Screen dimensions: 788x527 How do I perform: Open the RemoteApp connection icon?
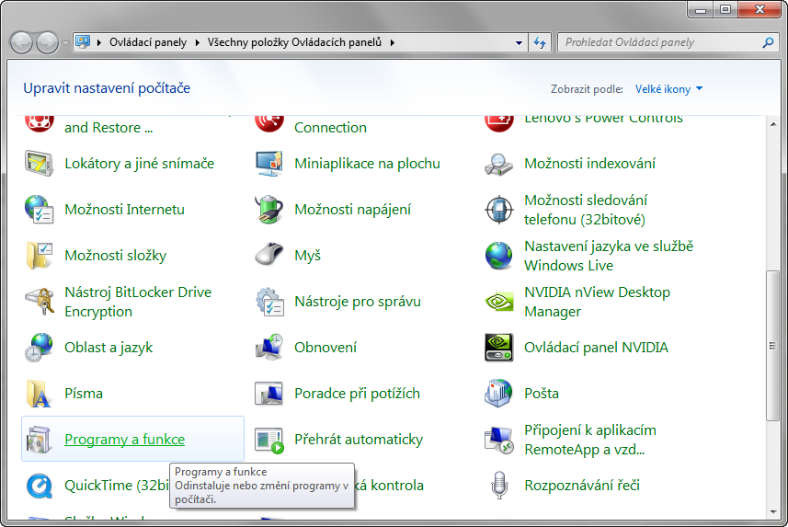pyautogui.click(x=498, y=440)
